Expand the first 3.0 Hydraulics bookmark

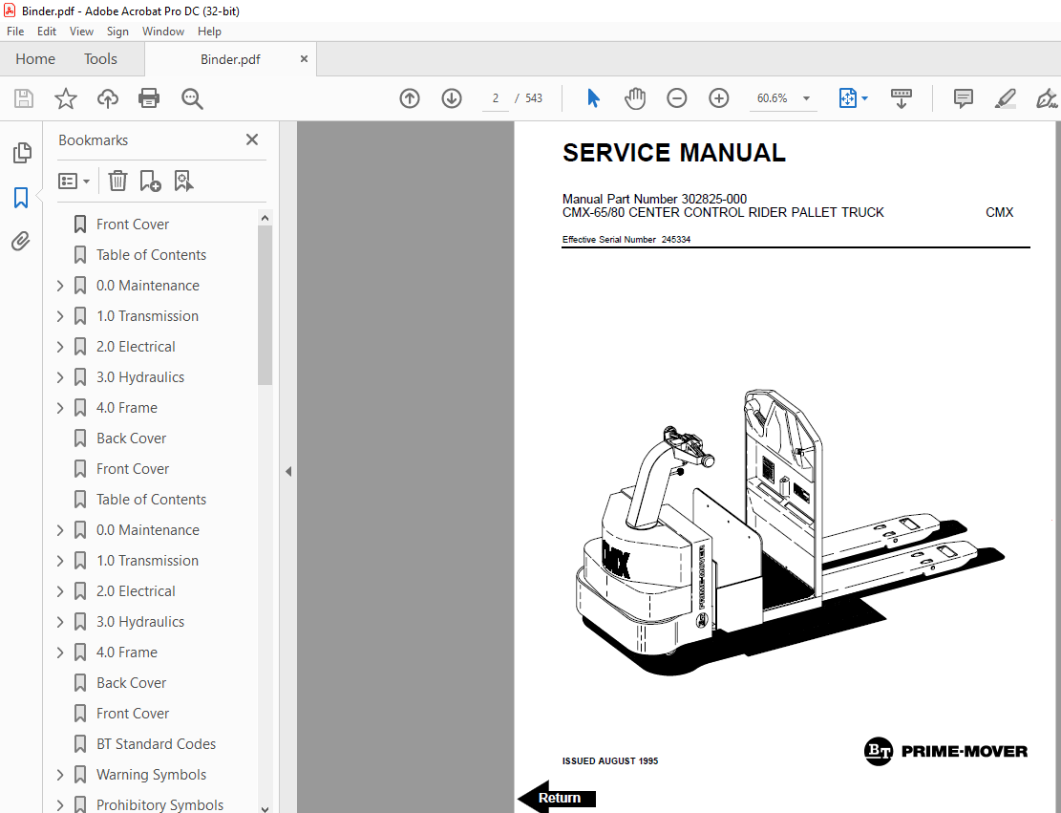[60, 377]
